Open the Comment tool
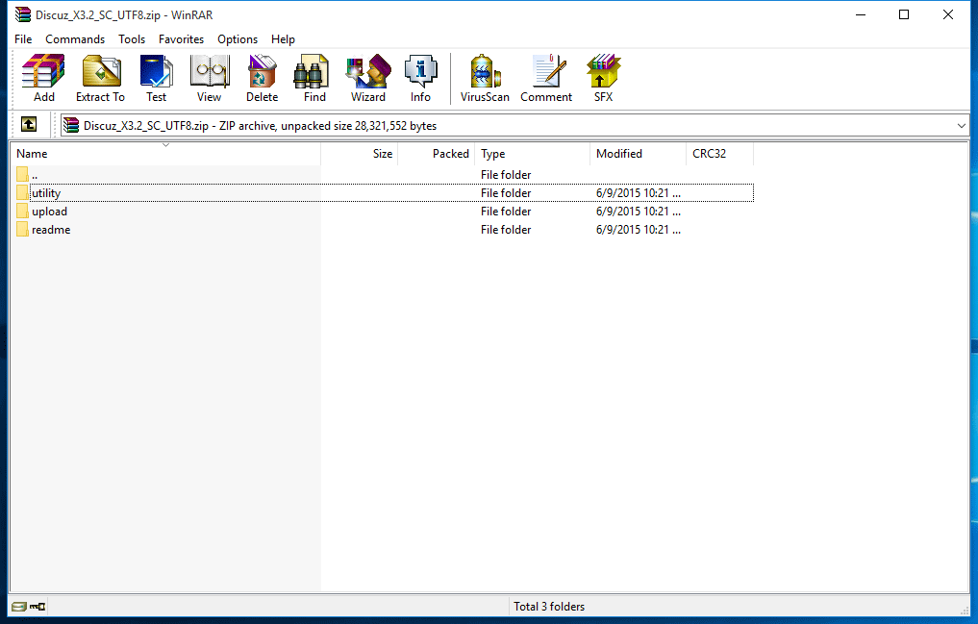This screenshot has width=978, height=624. (x=546, y=78)
